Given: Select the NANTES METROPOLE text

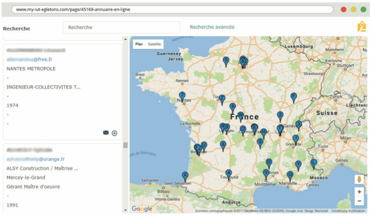Looking at the screenshot, I should coord(31,69).
